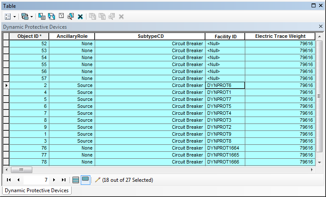Jump to the first record
Image resolution: width=326 pixels, height=197 pixels.
(x=9, y=180)
